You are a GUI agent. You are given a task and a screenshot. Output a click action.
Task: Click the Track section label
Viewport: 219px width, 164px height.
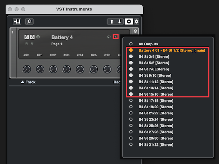tap(31, 82)
